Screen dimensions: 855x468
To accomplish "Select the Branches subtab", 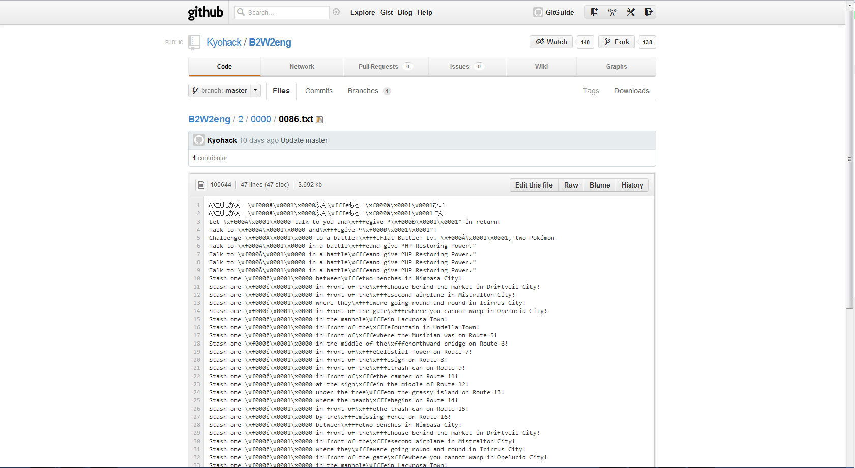I will click(x=369, y=91).
